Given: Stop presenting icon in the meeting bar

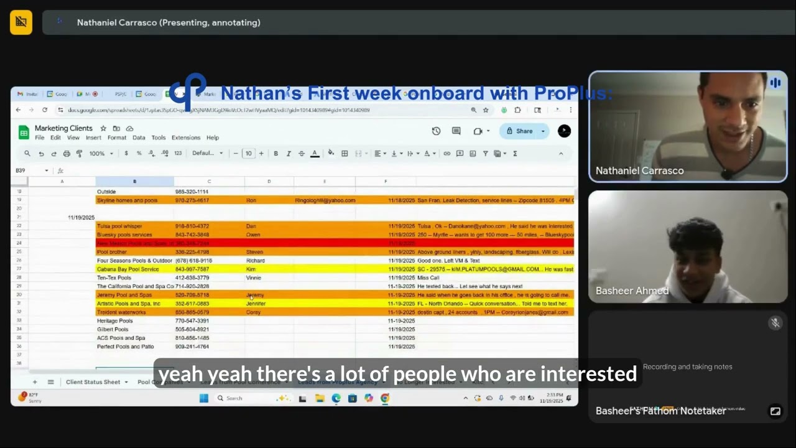Looking at the screenshot, I should (21, 22).
